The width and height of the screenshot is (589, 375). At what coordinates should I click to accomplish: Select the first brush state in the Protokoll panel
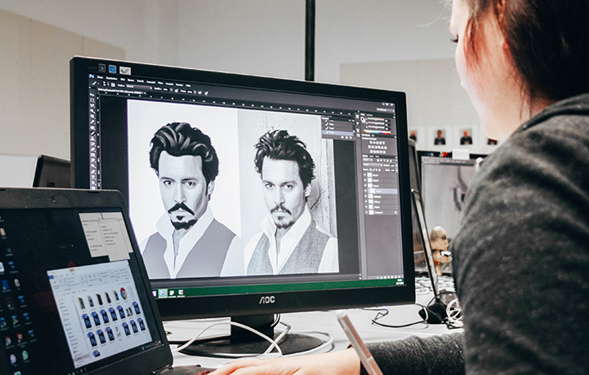(x=337, y=124)
